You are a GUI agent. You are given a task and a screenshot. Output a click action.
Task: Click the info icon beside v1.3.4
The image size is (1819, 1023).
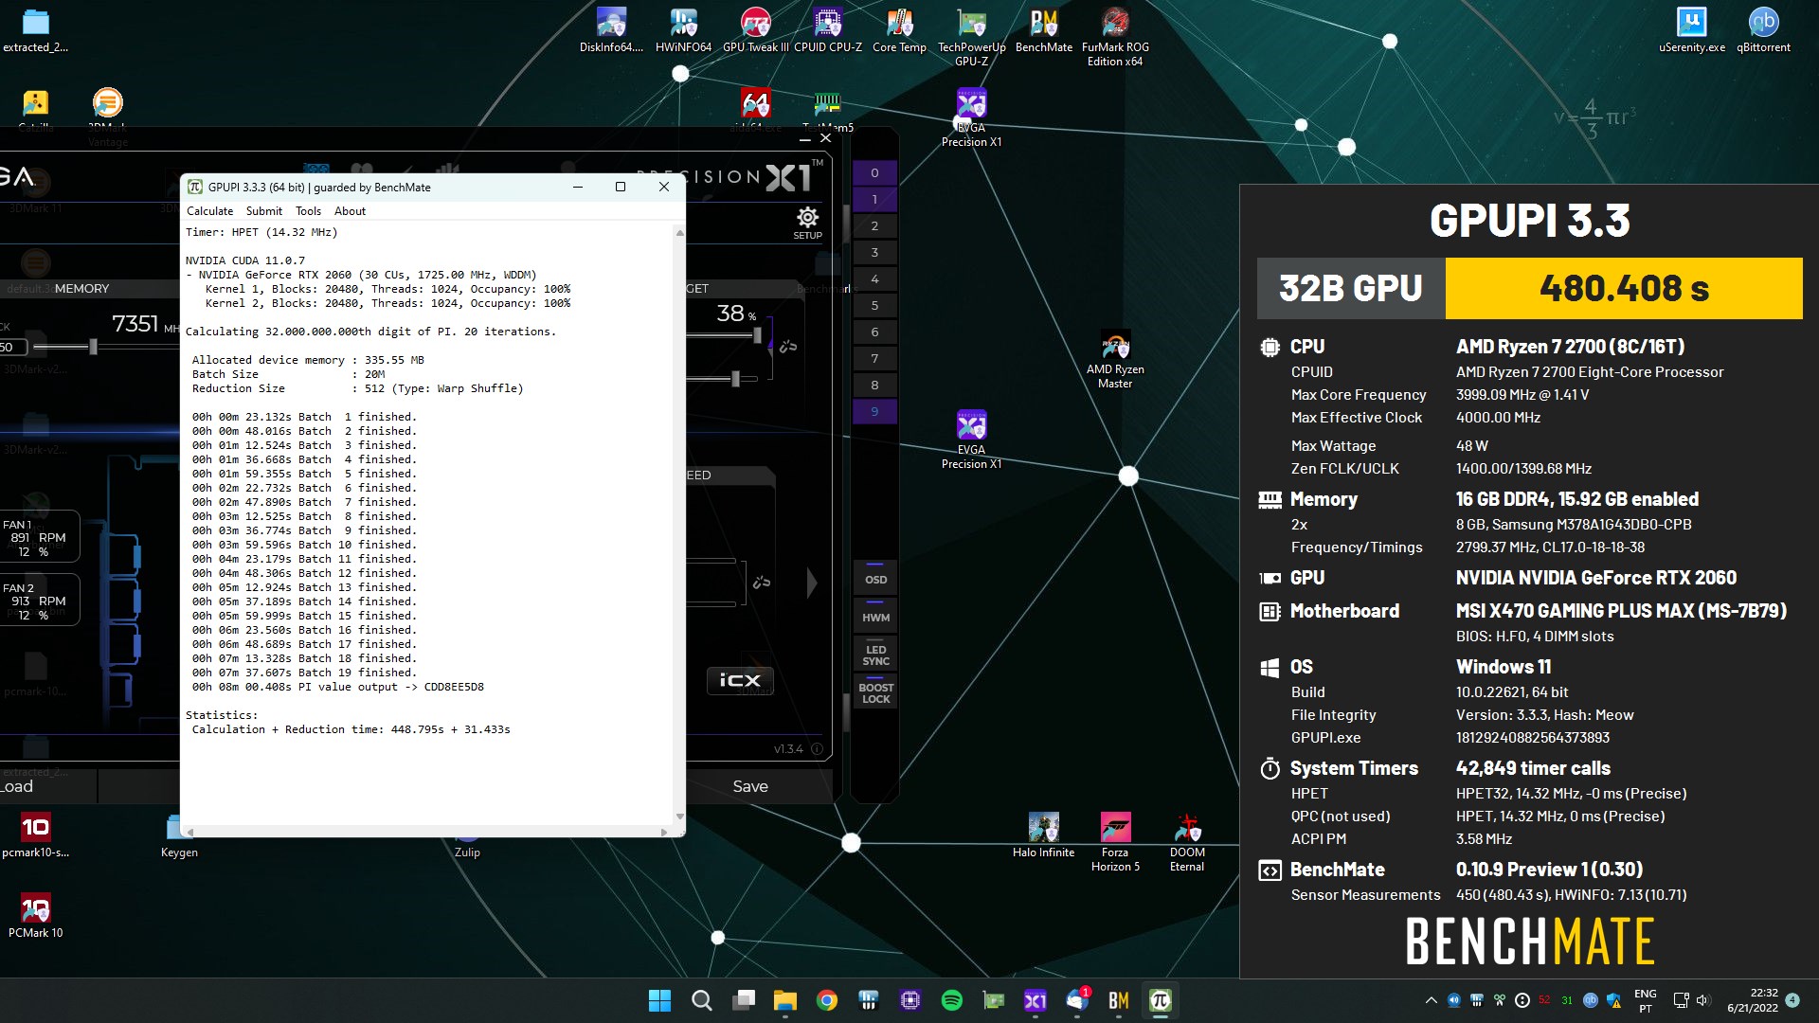tap(817, 748)
